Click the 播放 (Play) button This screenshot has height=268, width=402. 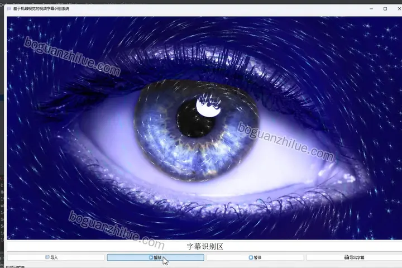tap(155, 257)
